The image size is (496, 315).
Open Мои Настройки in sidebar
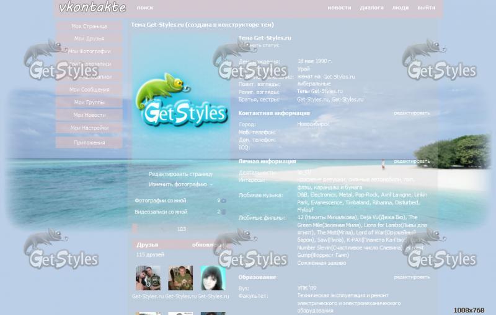[x=89, y=128]
